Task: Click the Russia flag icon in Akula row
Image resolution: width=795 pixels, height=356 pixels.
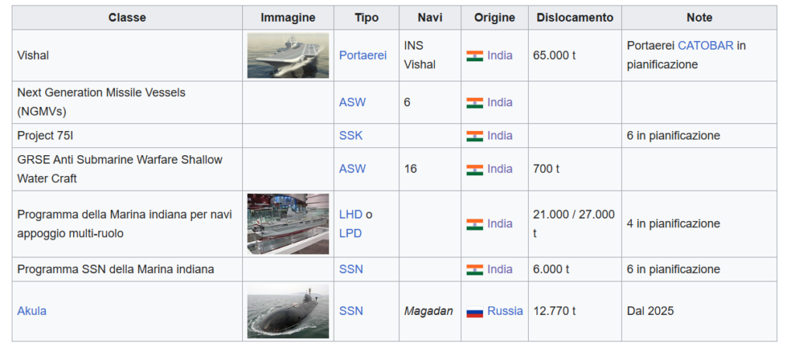Action: [x=474, y=311]
